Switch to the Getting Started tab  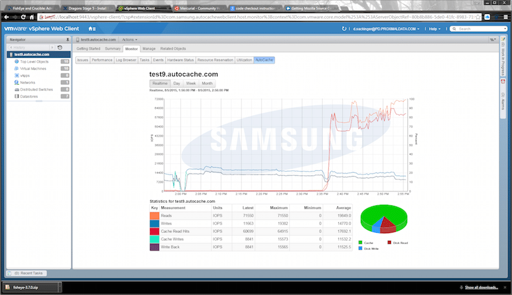88,49
